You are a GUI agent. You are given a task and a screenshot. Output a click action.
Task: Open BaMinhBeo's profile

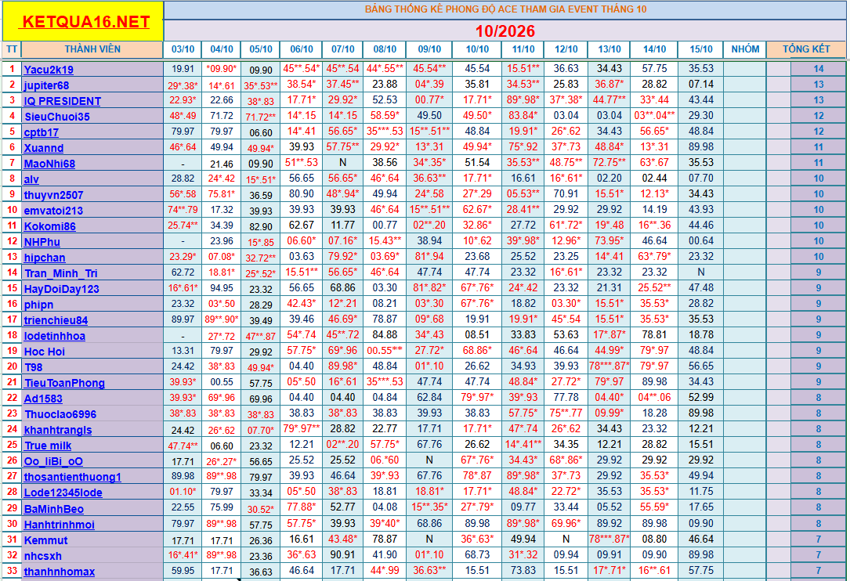coord(54,510)
